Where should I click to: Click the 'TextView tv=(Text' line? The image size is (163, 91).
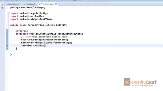point(33,45)
